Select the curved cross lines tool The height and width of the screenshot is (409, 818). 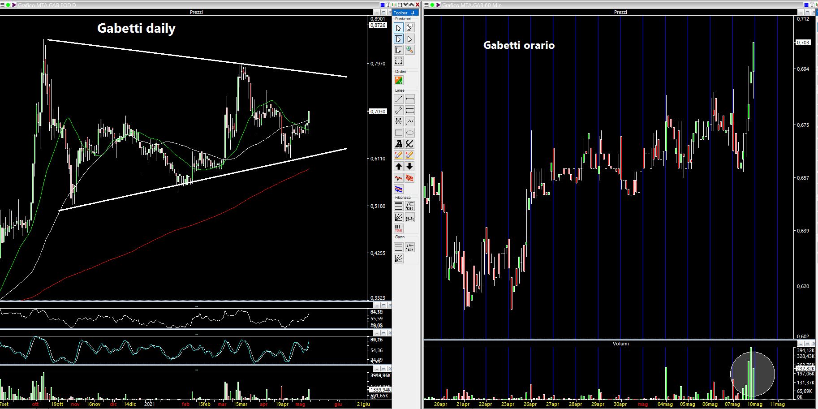pos(410,144)
